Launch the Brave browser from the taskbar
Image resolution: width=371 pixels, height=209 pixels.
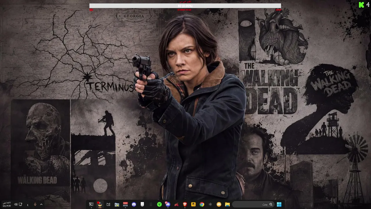185,204
